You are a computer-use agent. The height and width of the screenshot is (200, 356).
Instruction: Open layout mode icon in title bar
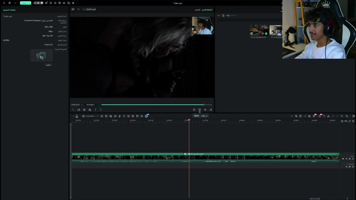click(64, 3)
